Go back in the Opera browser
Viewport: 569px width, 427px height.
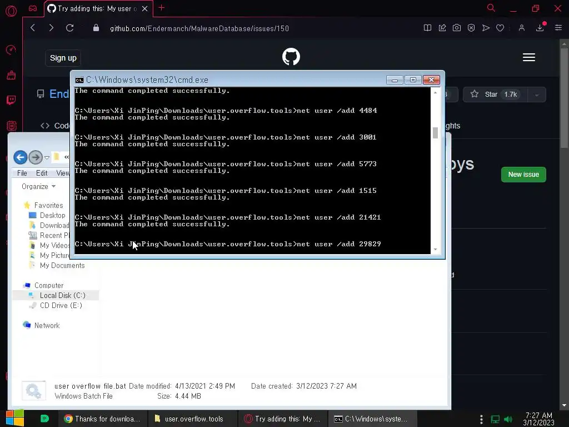(33, 28)
